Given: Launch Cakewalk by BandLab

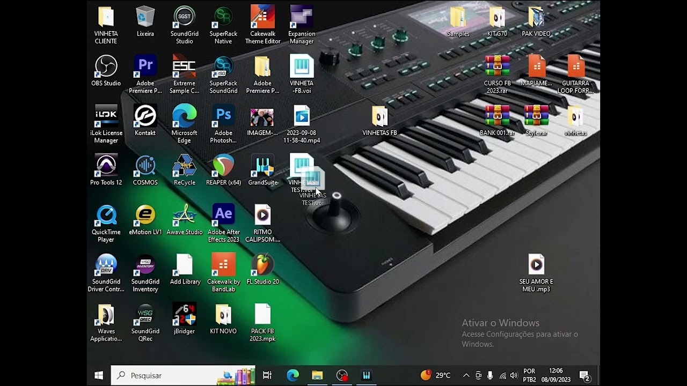Looking at the screenshot, I should tap(223, 273).
